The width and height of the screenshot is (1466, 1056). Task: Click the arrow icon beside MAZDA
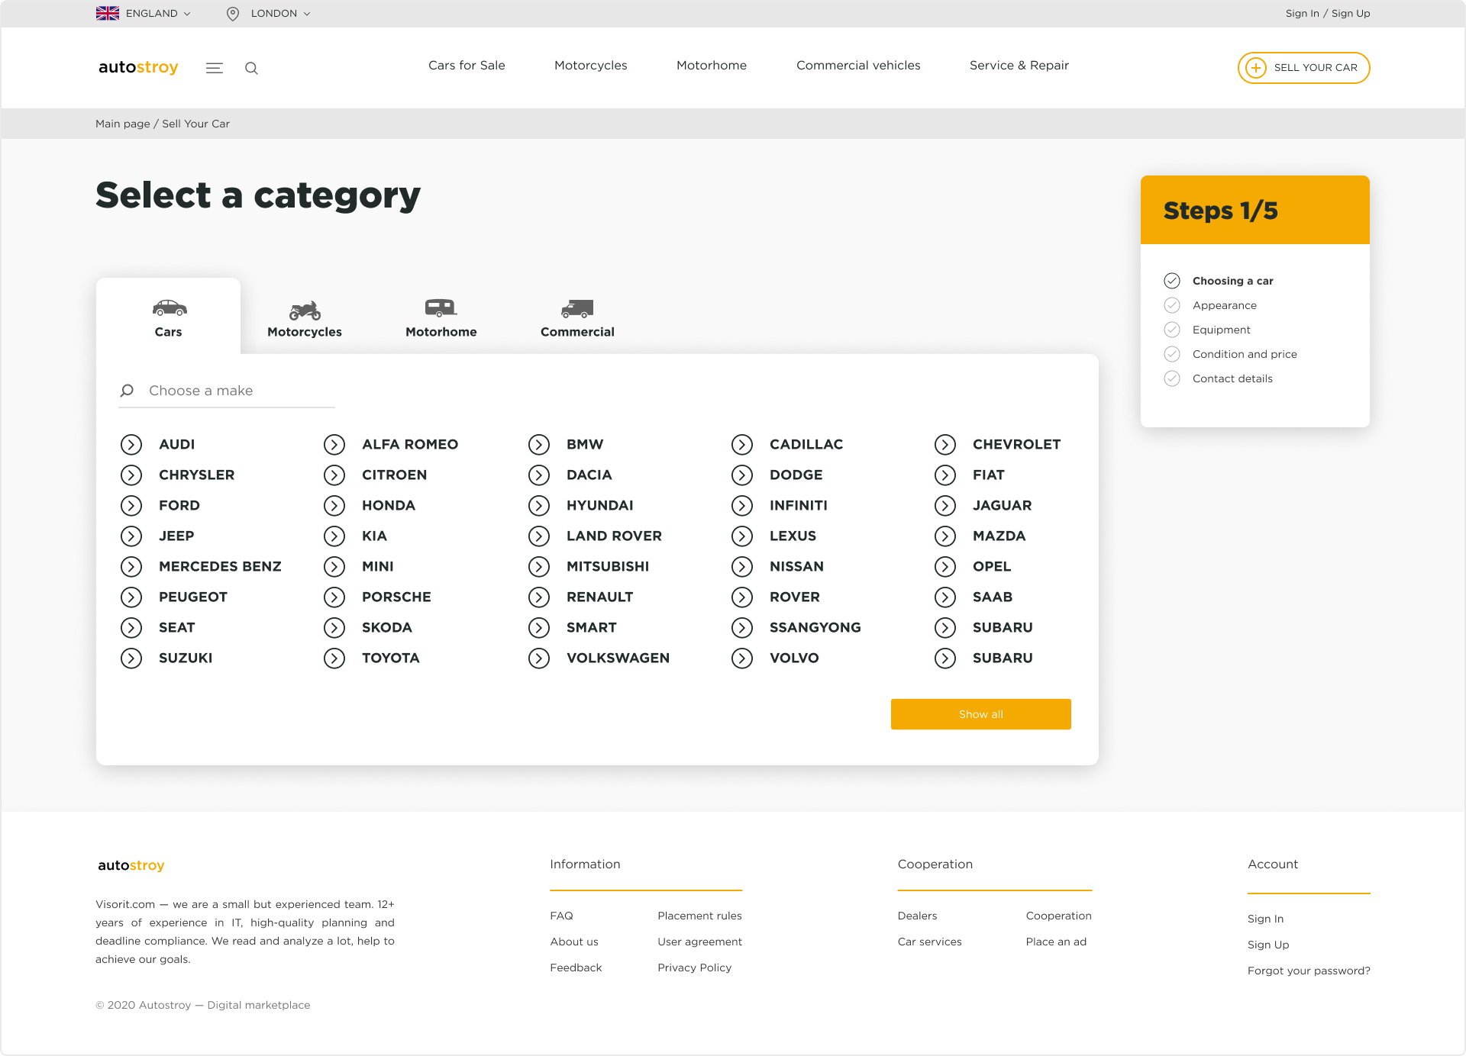click(945, 536)
